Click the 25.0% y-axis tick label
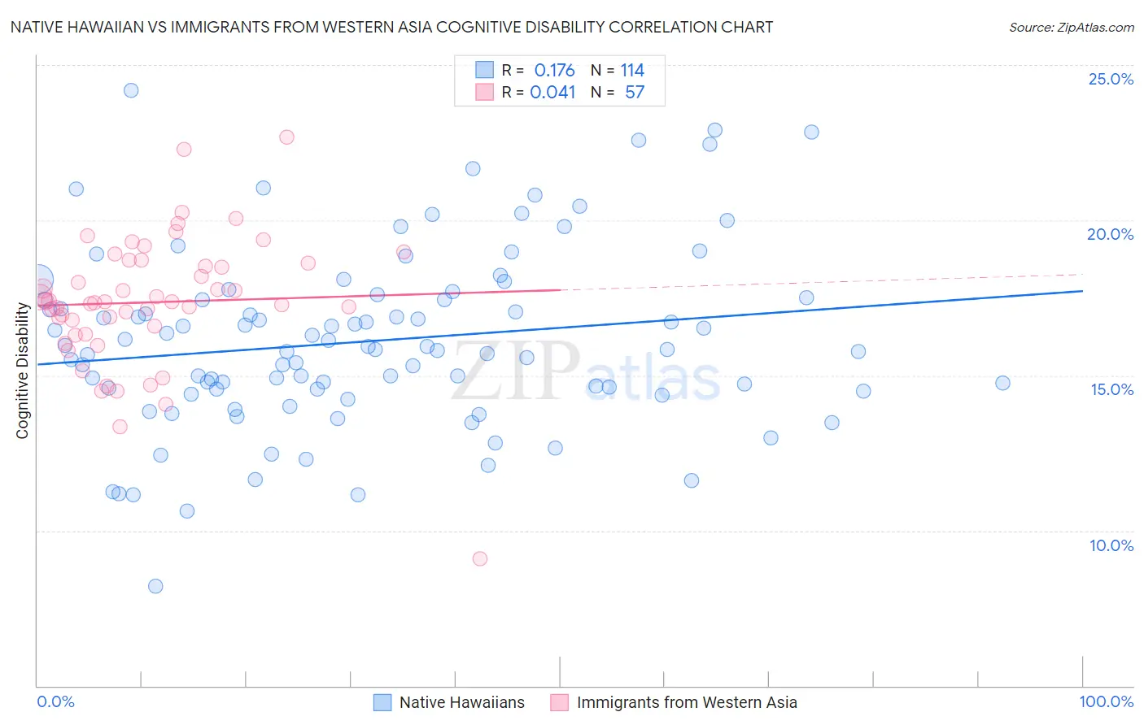 coord(1111,79)
